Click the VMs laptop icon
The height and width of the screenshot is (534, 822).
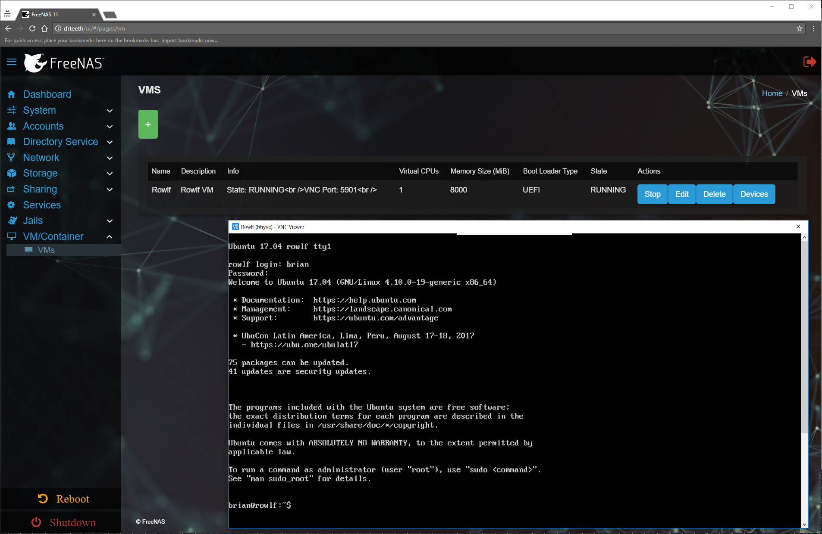coord(28,250)
